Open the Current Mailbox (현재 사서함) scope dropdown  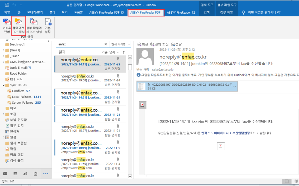coord(120,44)
